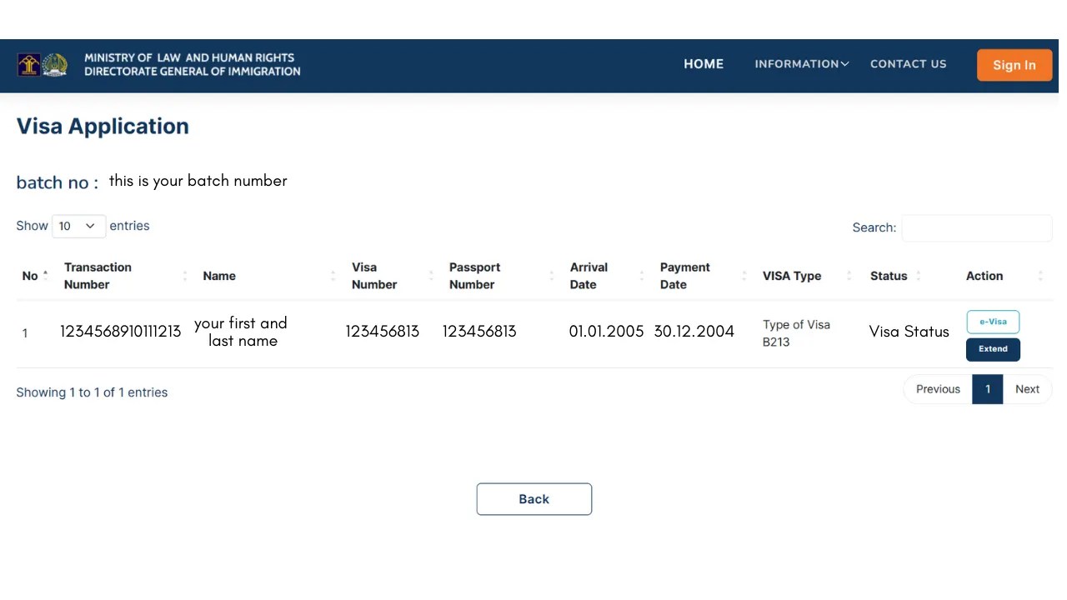Go to Previous page
The height and width of the screenshot is (600, 1067).
coord(938,389)
